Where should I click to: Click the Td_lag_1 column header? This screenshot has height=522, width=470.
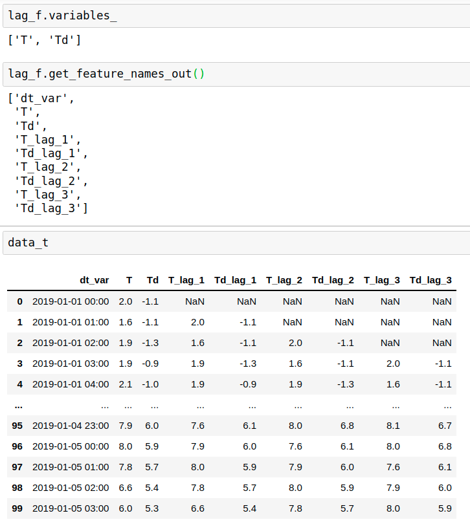[235, 280]
